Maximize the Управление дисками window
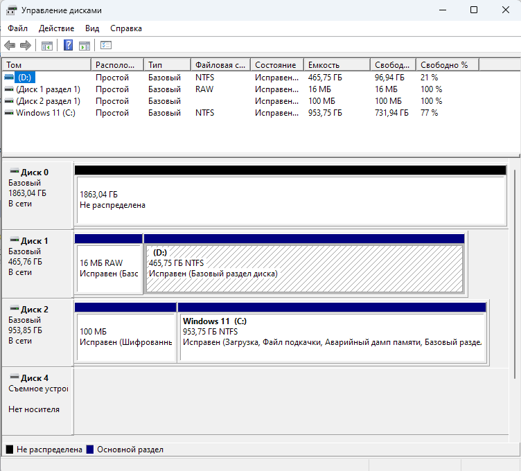Viewport: 521px width, 471px height. (474, 10)
